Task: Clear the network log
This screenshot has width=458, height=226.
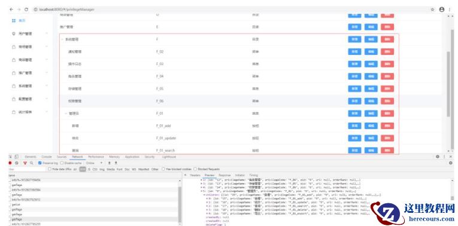Action: point(17,163)
